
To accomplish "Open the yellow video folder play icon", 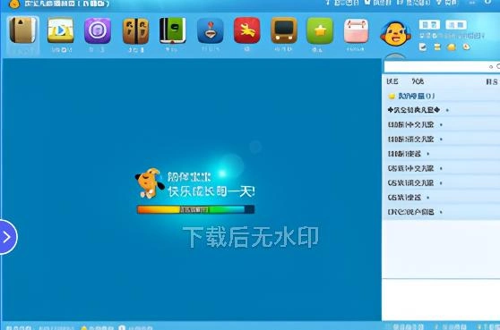I will [x=61, y=30].
